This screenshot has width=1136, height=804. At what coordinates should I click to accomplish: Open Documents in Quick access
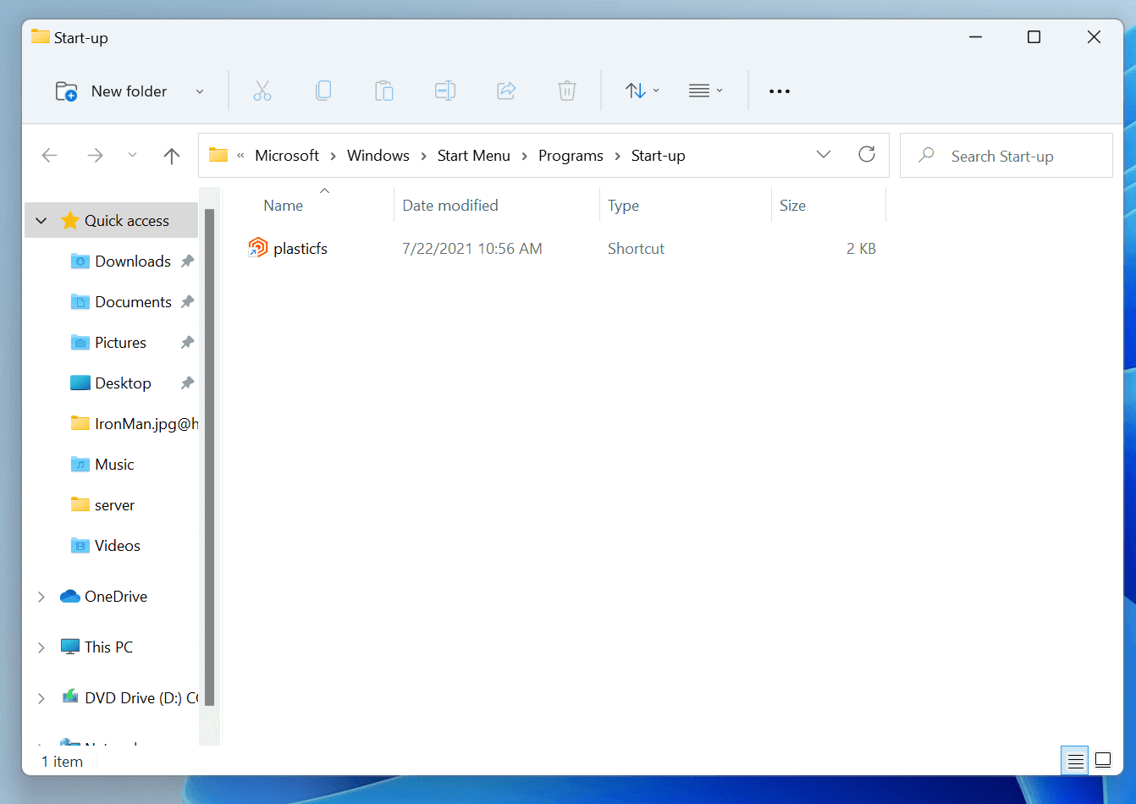[x=134, y=302]
